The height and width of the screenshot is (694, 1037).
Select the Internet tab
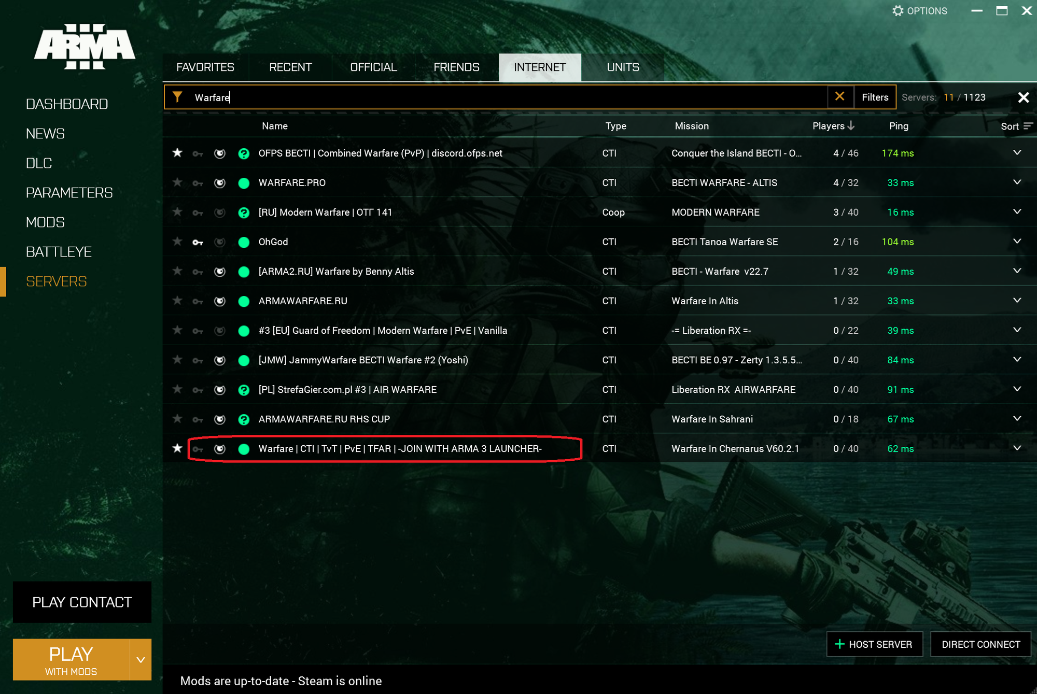point(540,67)
